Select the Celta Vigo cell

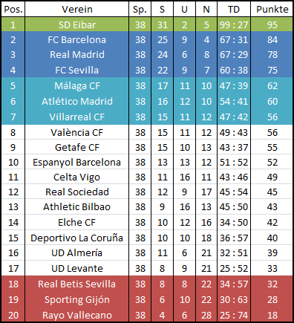click(x=76, y=177)
